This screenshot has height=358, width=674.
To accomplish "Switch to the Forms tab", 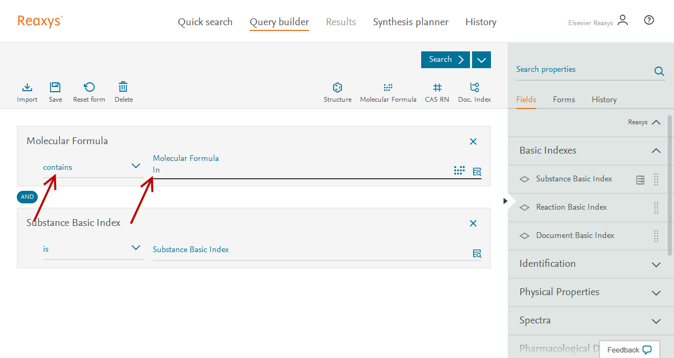I will click(564, 100).
